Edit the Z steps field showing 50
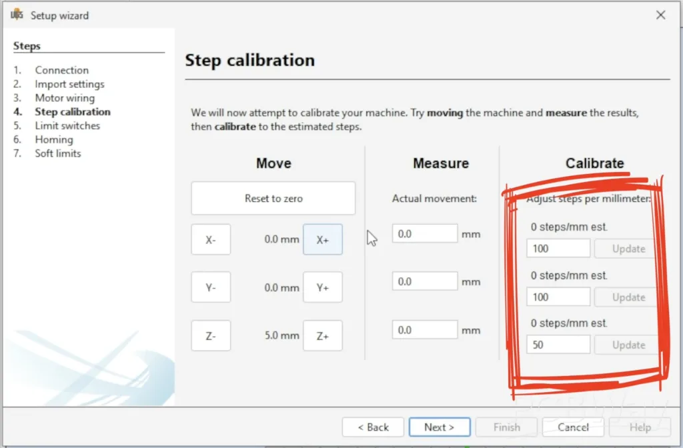Viewport: 683px width, 448px height. coord(558,345)
